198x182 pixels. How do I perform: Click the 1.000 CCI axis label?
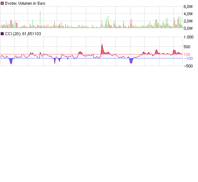[189, 37]
